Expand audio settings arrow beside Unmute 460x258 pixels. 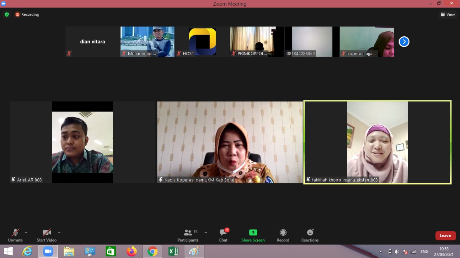point(26,233)
